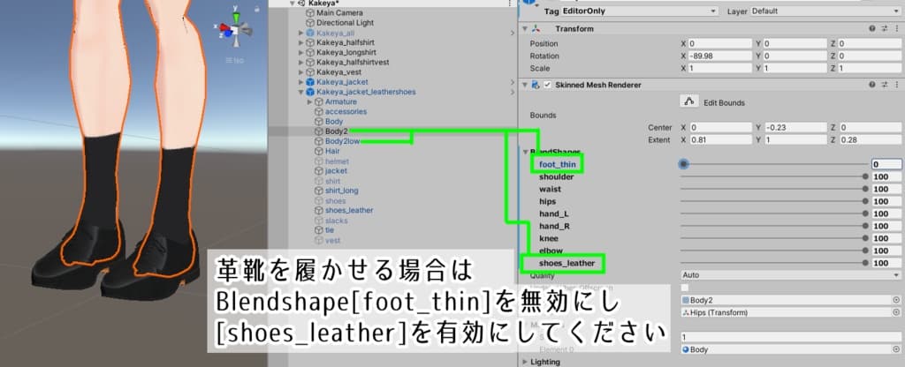Click Rotation X field showing -89.98

click(719, 56)
